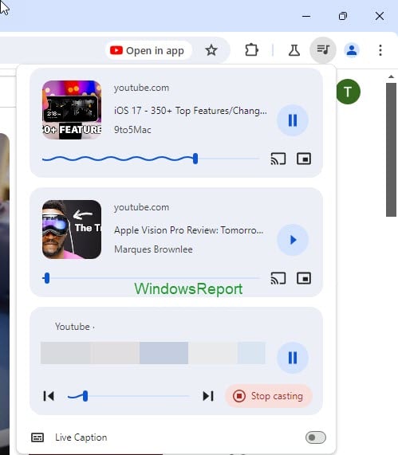Image resolution: width=398 pixels, height=455 pixels.
Task: Click the Live Caption icon
Action: 37,437
